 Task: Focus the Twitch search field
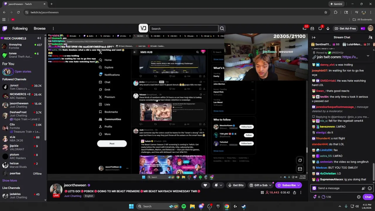tap(184, 28)
